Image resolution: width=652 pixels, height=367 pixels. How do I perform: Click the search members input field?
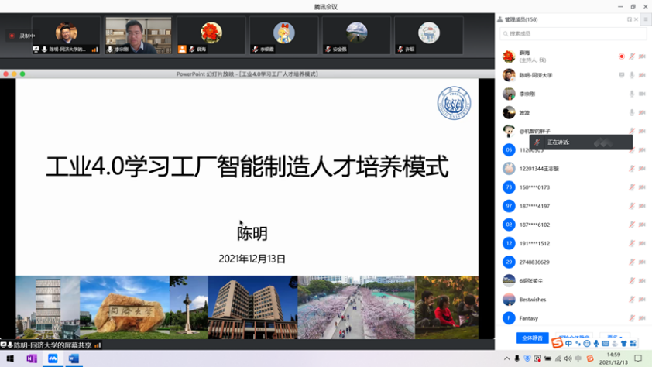pyautogui.click(x=573, y=34)
